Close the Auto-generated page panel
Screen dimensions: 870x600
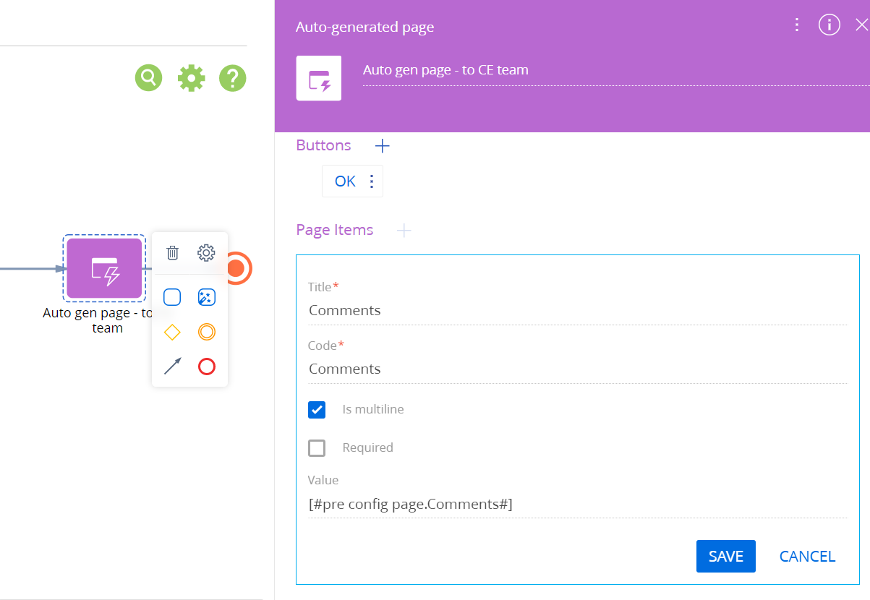861,25
